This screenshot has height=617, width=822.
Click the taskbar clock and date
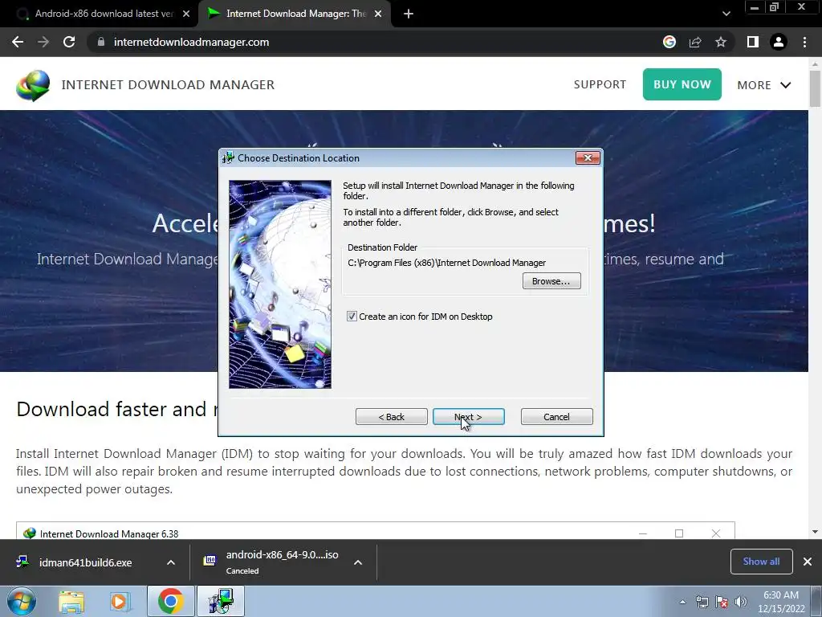[x=781, y=602]
